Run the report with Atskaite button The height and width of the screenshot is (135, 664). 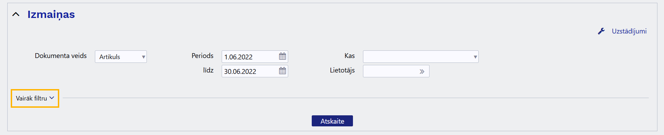click(x=332, y=121)
